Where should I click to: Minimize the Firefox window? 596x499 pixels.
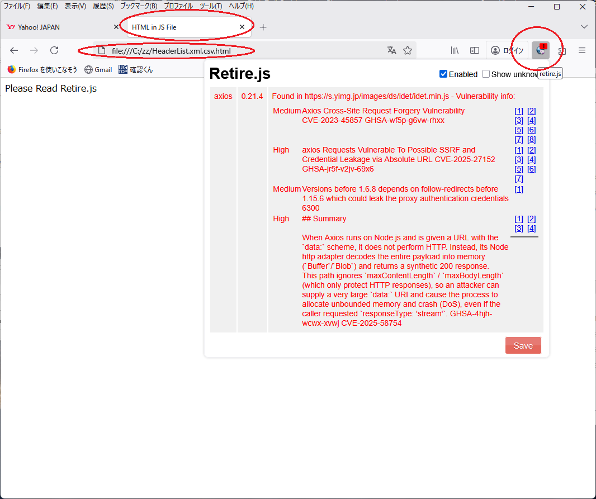click(531, 7)
